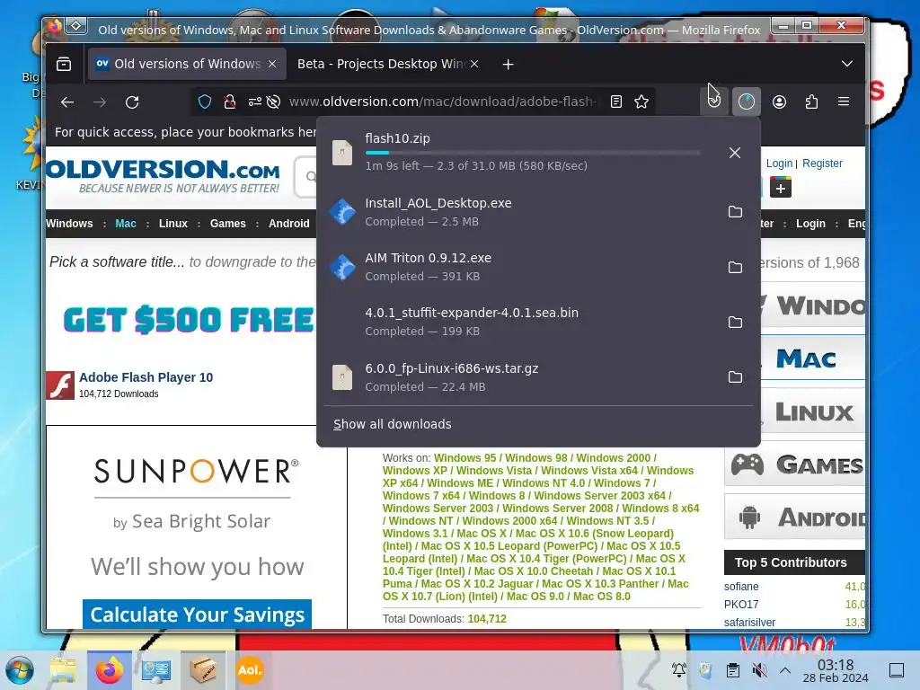Show AIM Triton 0.9.12.exe in folder
The width and height of the screenshot is (920, 690).
pos(735,267)
